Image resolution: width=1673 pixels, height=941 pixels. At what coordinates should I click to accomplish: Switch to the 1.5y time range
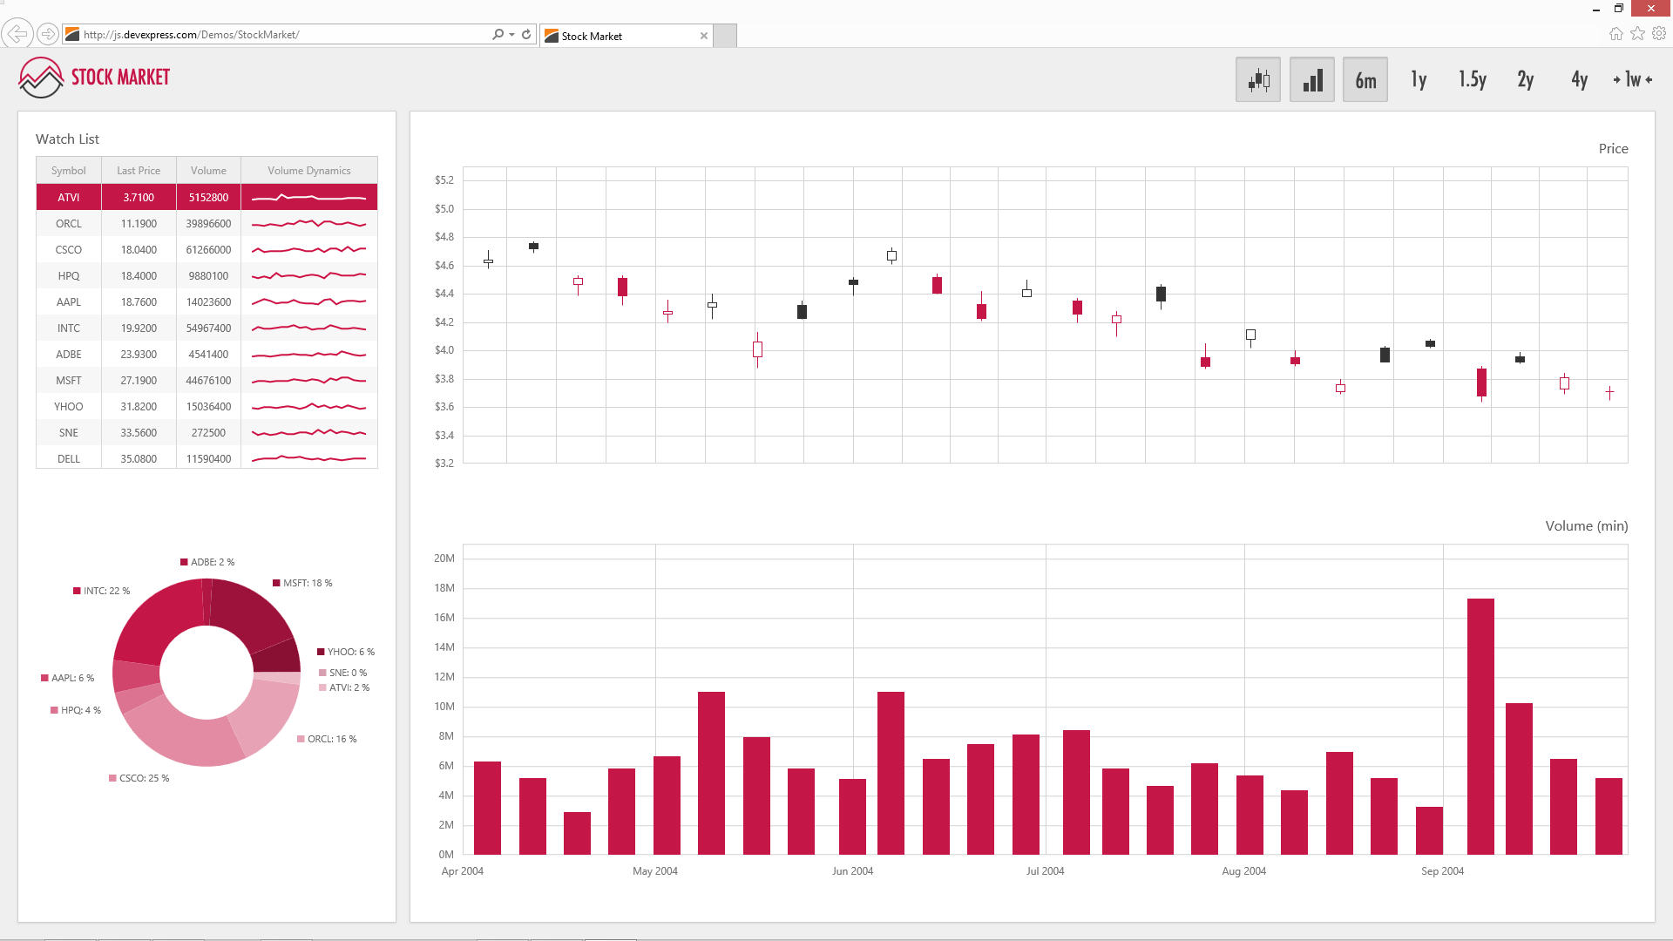1472,80
